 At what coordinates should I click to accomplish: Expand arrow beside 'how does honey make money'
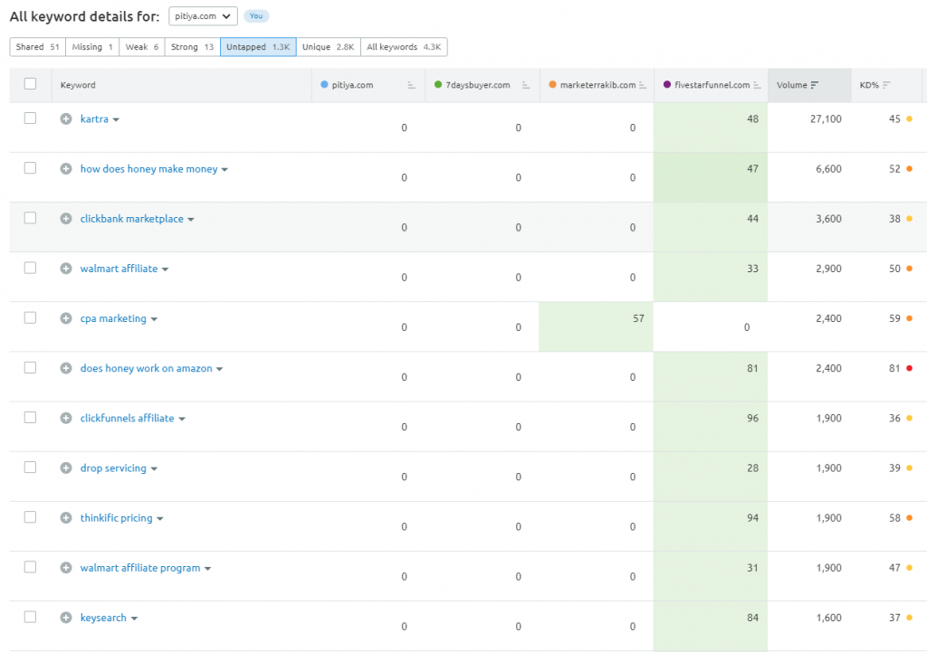coord(225,170)
